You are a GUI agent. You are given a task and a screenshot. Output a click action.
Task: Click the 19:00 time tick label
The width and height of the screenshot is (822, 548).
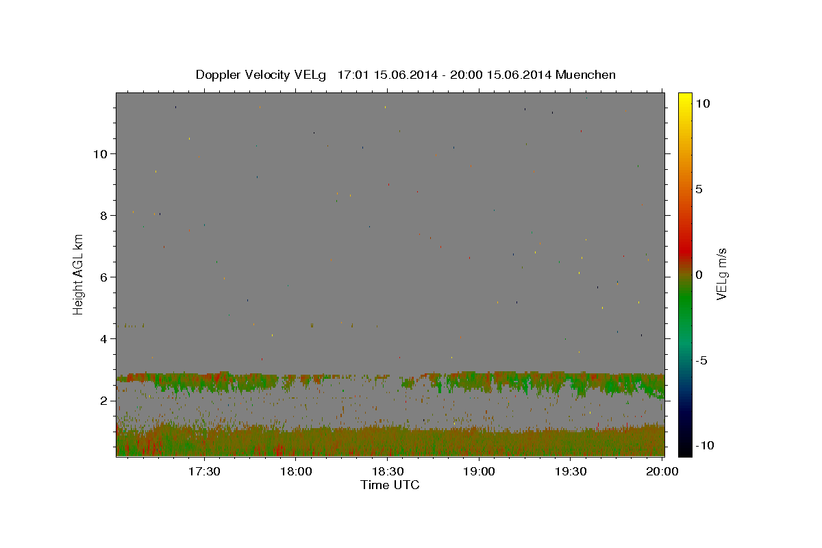point(480,472)
